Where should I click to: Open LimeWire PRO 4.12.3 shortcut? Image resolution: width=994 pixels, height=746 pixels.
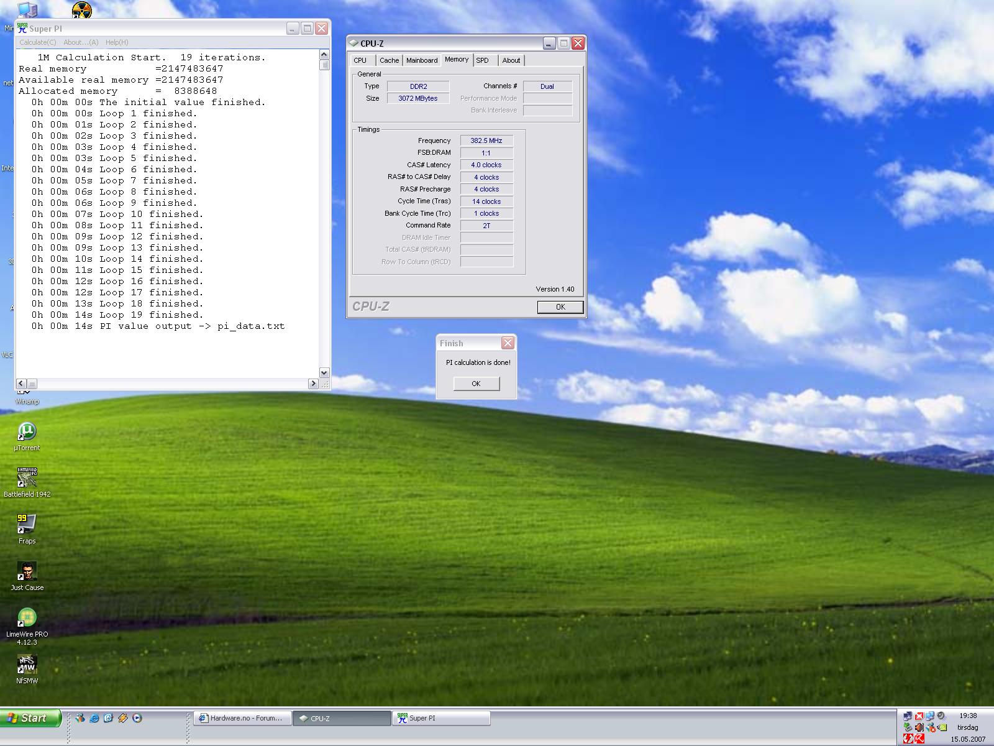tap(27, 627)
